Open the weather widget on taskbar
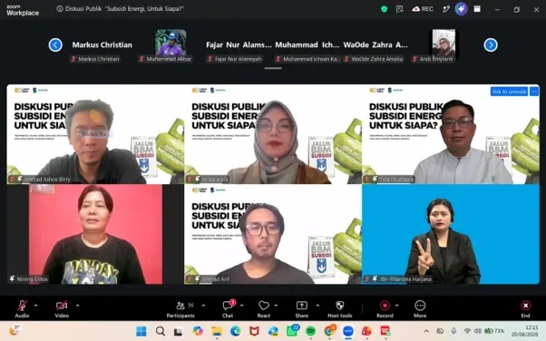 [x=15, y=330]
